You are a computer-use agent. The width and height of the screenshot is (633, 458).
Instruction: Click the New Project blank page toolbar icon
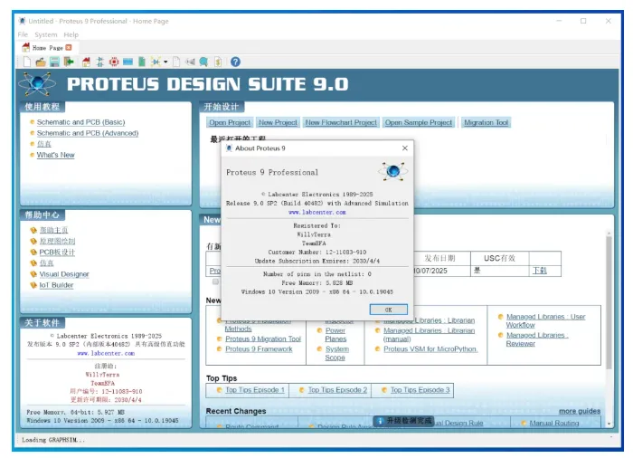pos(26,62)
